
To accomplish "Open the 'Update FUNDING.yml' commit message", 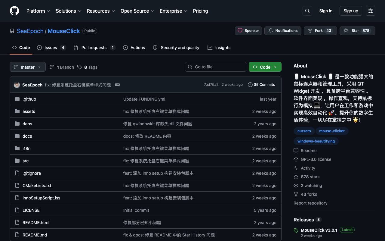I will [144, 99].
